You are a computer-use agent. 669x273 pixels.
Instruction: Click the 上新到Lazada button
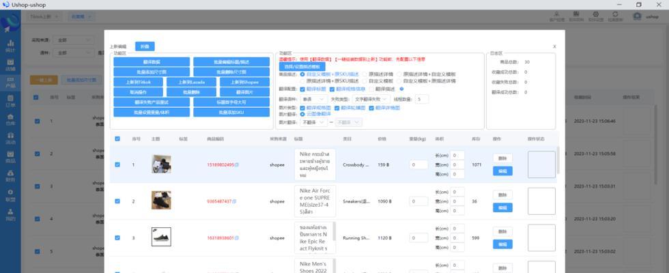click(x=192, y=81)
